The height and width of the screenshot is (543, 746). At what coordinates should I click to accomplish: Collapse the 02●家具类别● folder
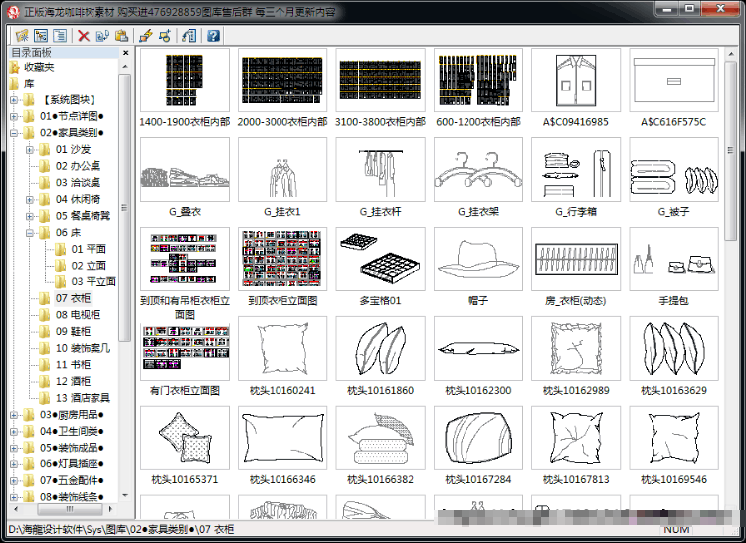point(14,132)
